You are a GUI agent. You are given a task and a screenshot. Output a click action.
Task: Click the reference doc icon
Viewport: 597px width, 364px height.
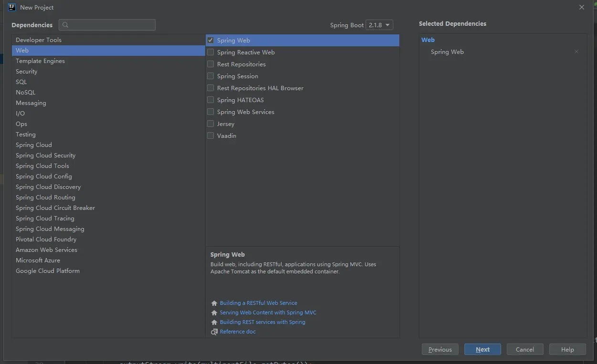click(x=214, y=332)
